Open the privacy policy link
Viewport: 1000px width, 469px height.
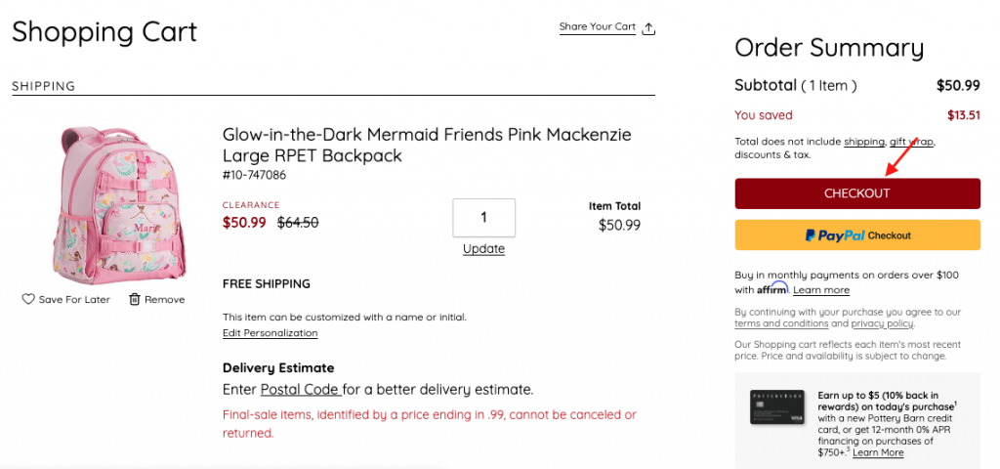[882, 323]
